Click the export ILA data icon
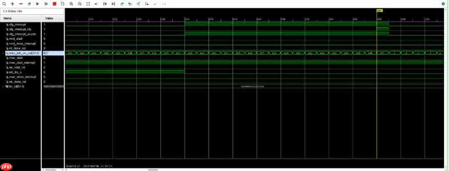449x171 pixels. tap(63, 4)
